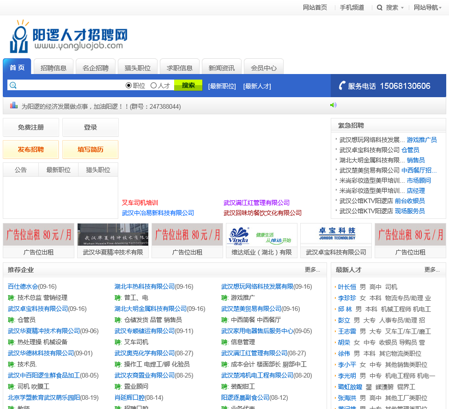Click the Yangluo job site logo

[x=68, y=36]
